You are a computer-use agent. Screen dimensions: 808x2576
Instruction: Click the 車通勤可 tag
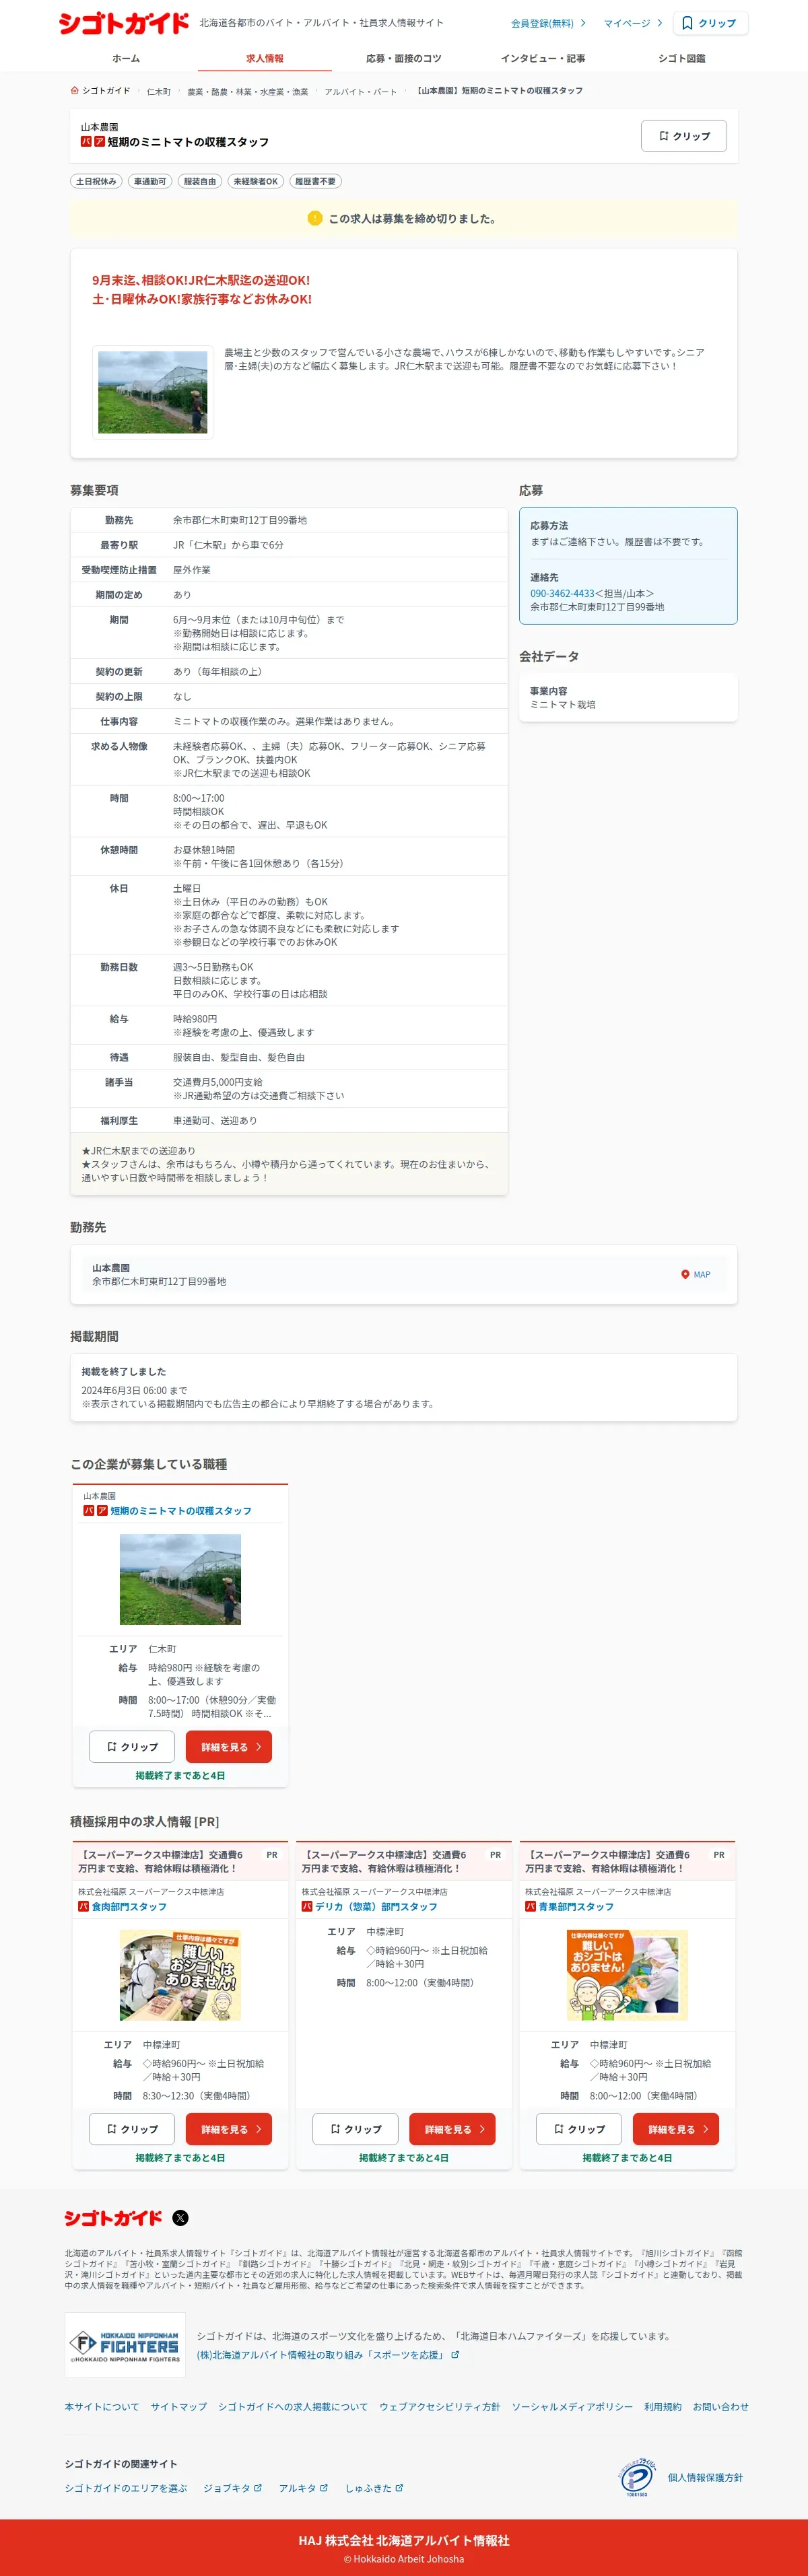tap(150, 181)
